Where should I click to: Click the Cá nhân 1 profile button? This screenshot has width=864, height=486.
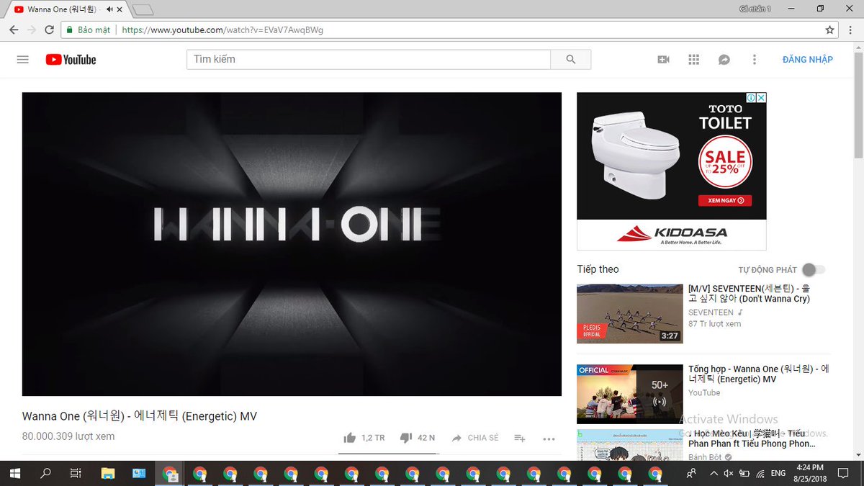pyautogui.click(x=755, y=9)
